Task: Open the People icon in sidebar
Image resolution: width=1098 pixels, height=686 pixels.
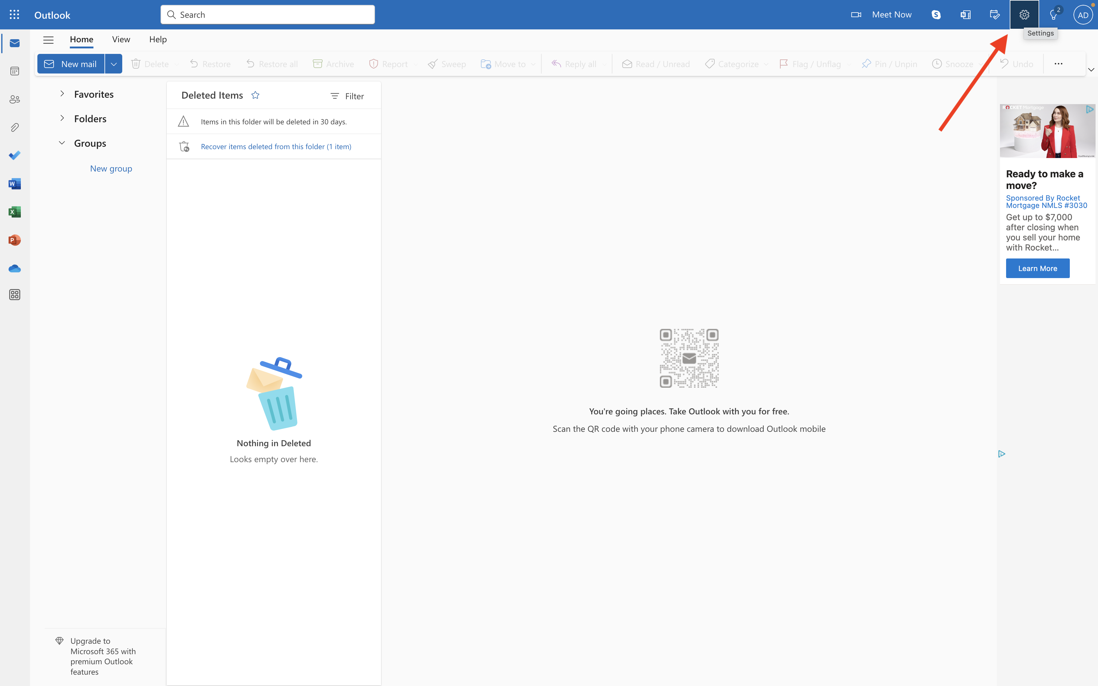Action: click(14, 99)
